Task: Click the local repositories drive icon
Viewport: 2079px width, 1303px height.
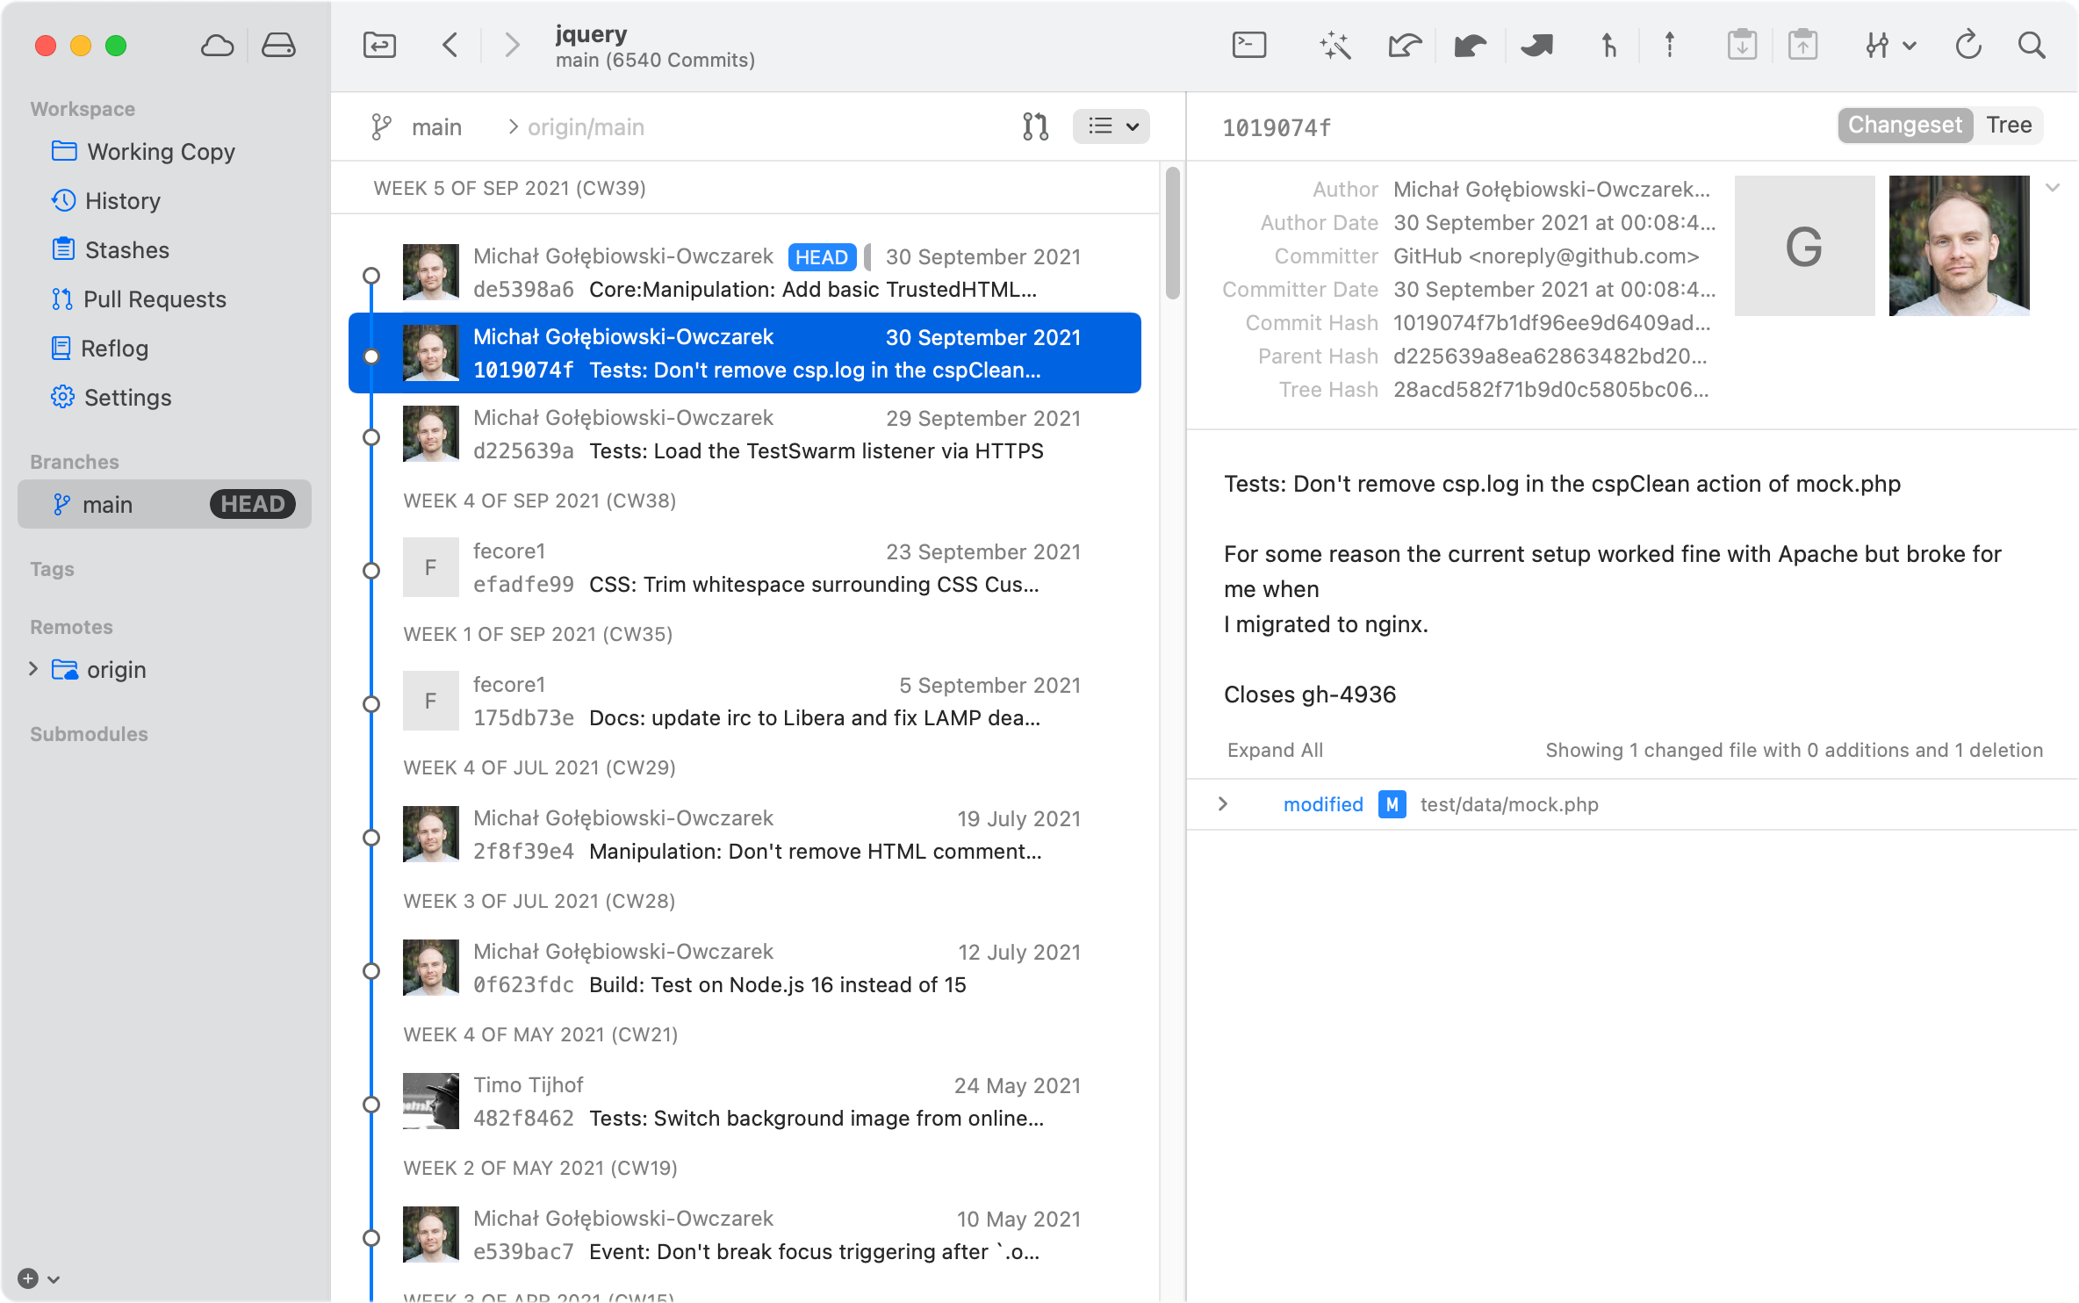Action: pos(278,45)
